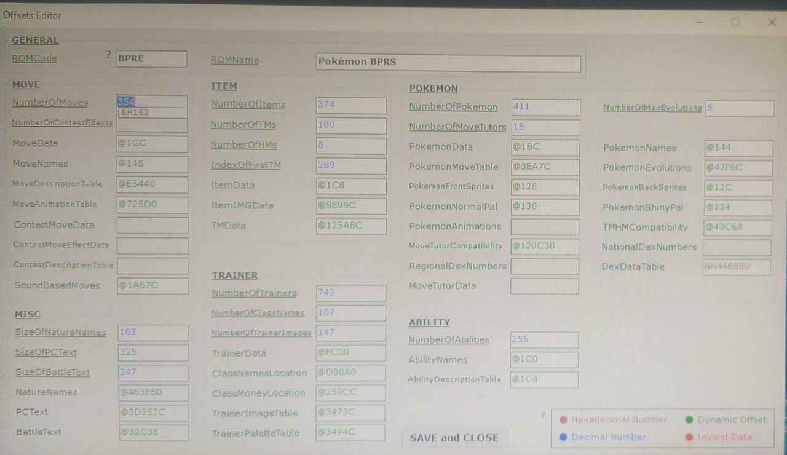This screenshot has height=455, width=787.
Task: Focus the ROMName field containing Pokémon BPRS
Action: [x=448, y=63]
